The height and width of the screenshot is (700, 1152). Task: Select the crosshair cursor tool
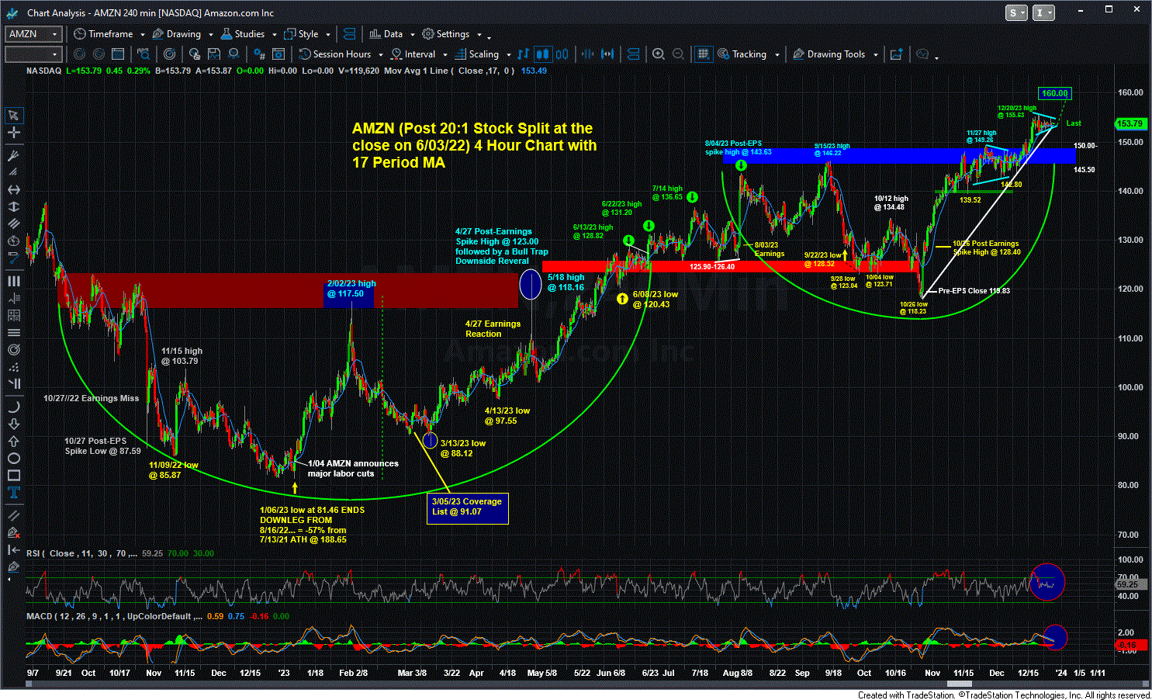13,133
